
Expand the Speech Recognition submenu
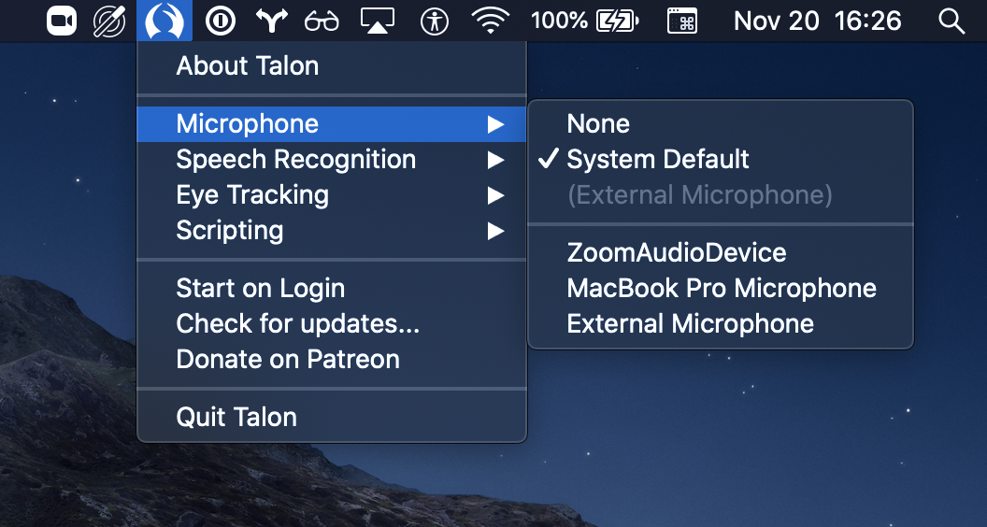(296, 160)
